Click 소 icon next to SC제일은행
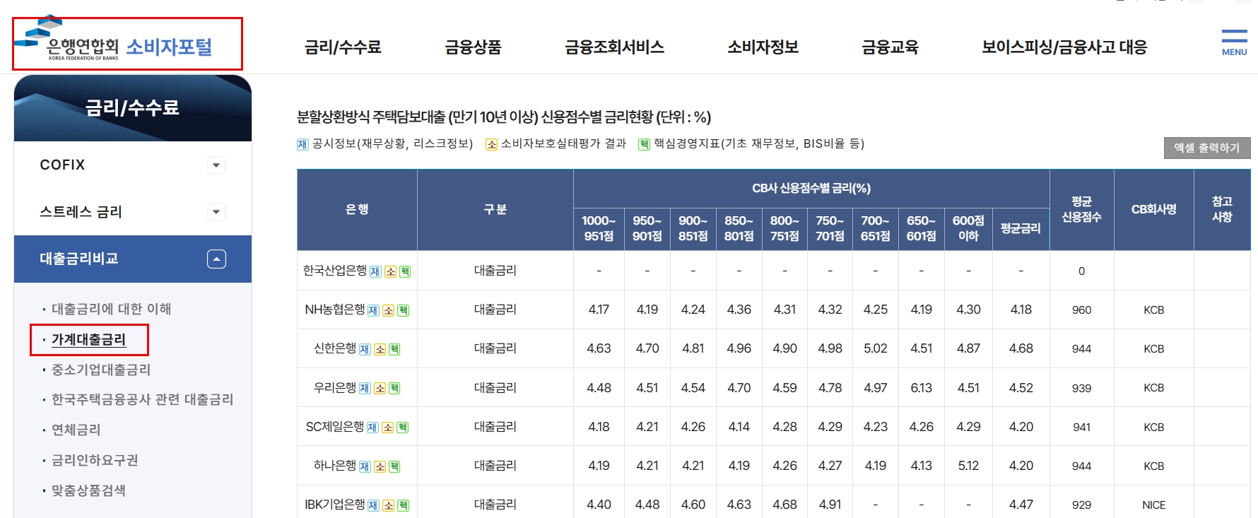 pyautogui.click(x=387, y=428)
